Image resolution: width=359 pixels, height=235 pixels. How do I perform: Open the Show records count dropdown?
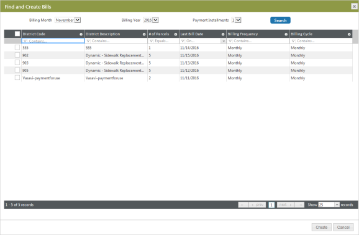[x=337, y=205]
